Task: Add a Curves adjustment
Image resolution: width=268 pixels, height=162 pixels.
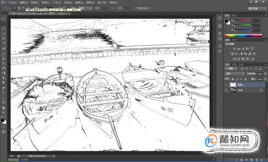Action: point(243,49)
